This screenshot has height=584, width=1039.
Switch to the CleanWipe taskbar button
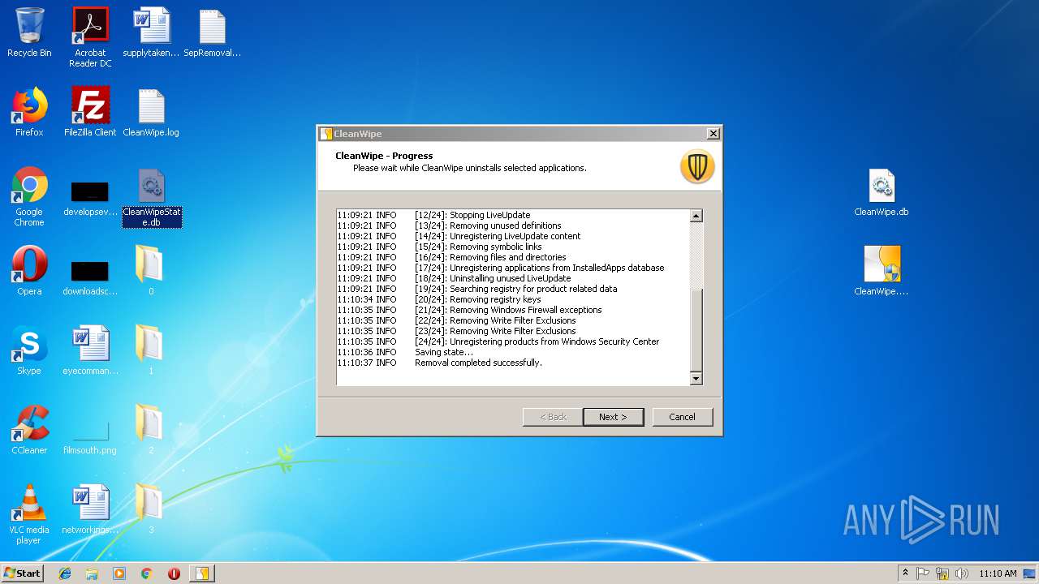pyautogui.click(x=201, y=573)
